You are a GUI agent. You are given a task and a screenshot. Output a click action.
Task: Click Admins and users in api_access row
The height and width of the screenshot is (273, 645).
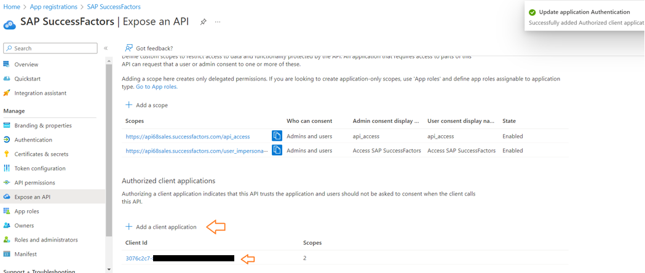click(309, 136)
